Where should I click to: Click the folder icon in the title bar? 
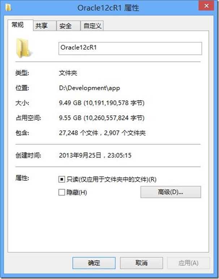click(x=8, y=8)
